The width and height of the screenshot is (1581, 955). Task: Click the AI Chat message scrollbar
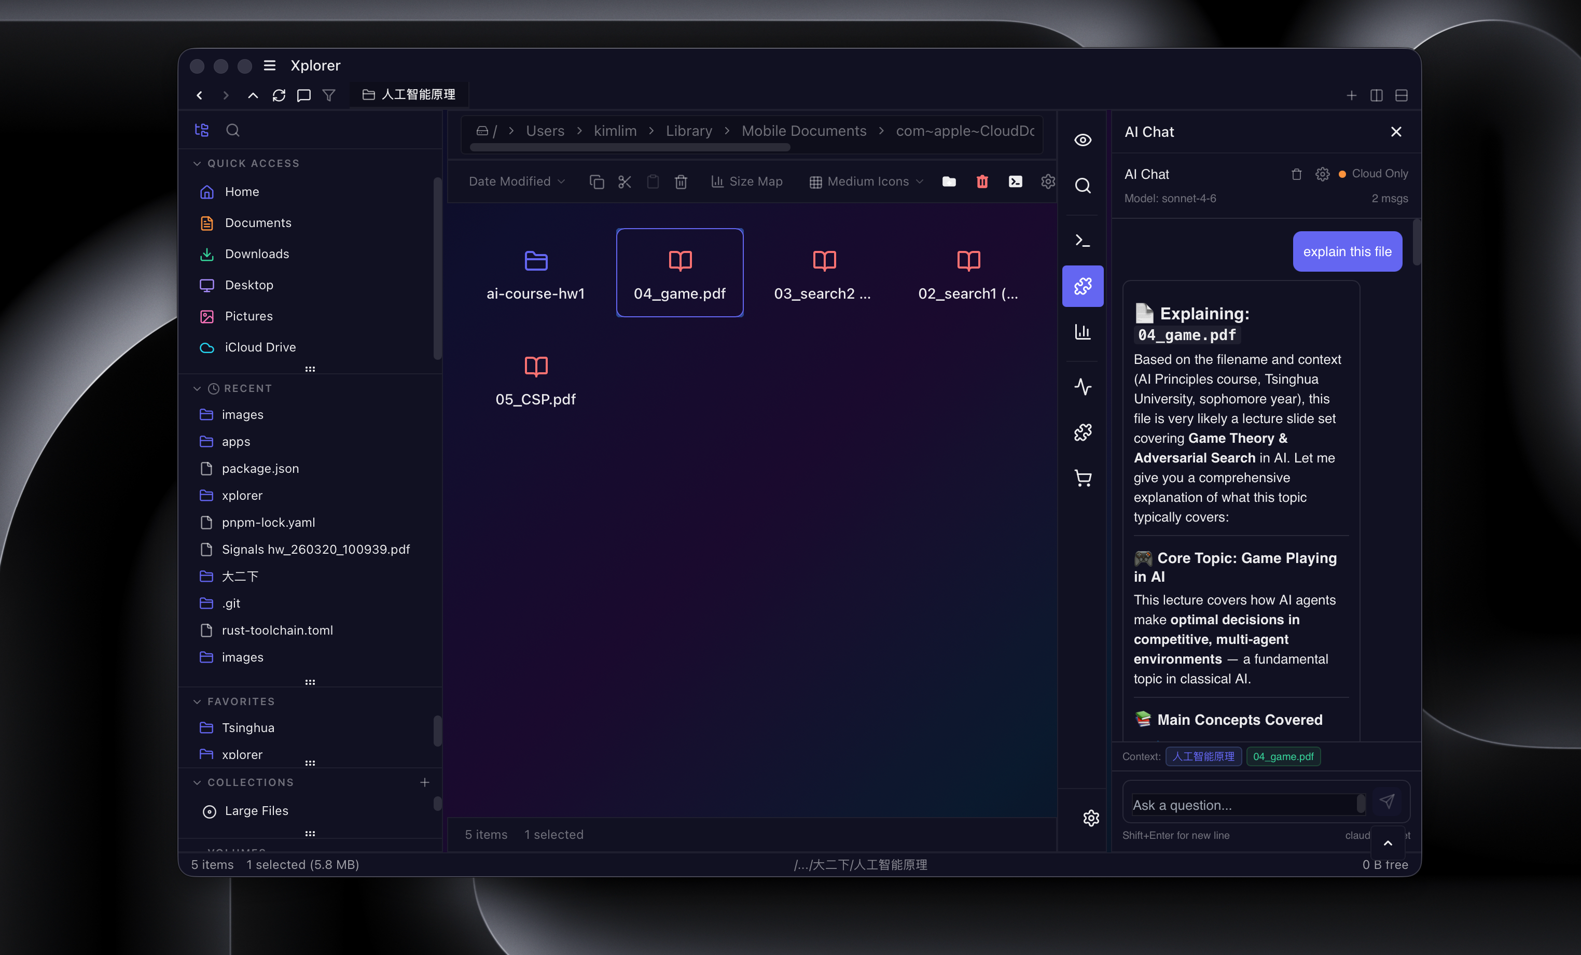(1416, 242)
